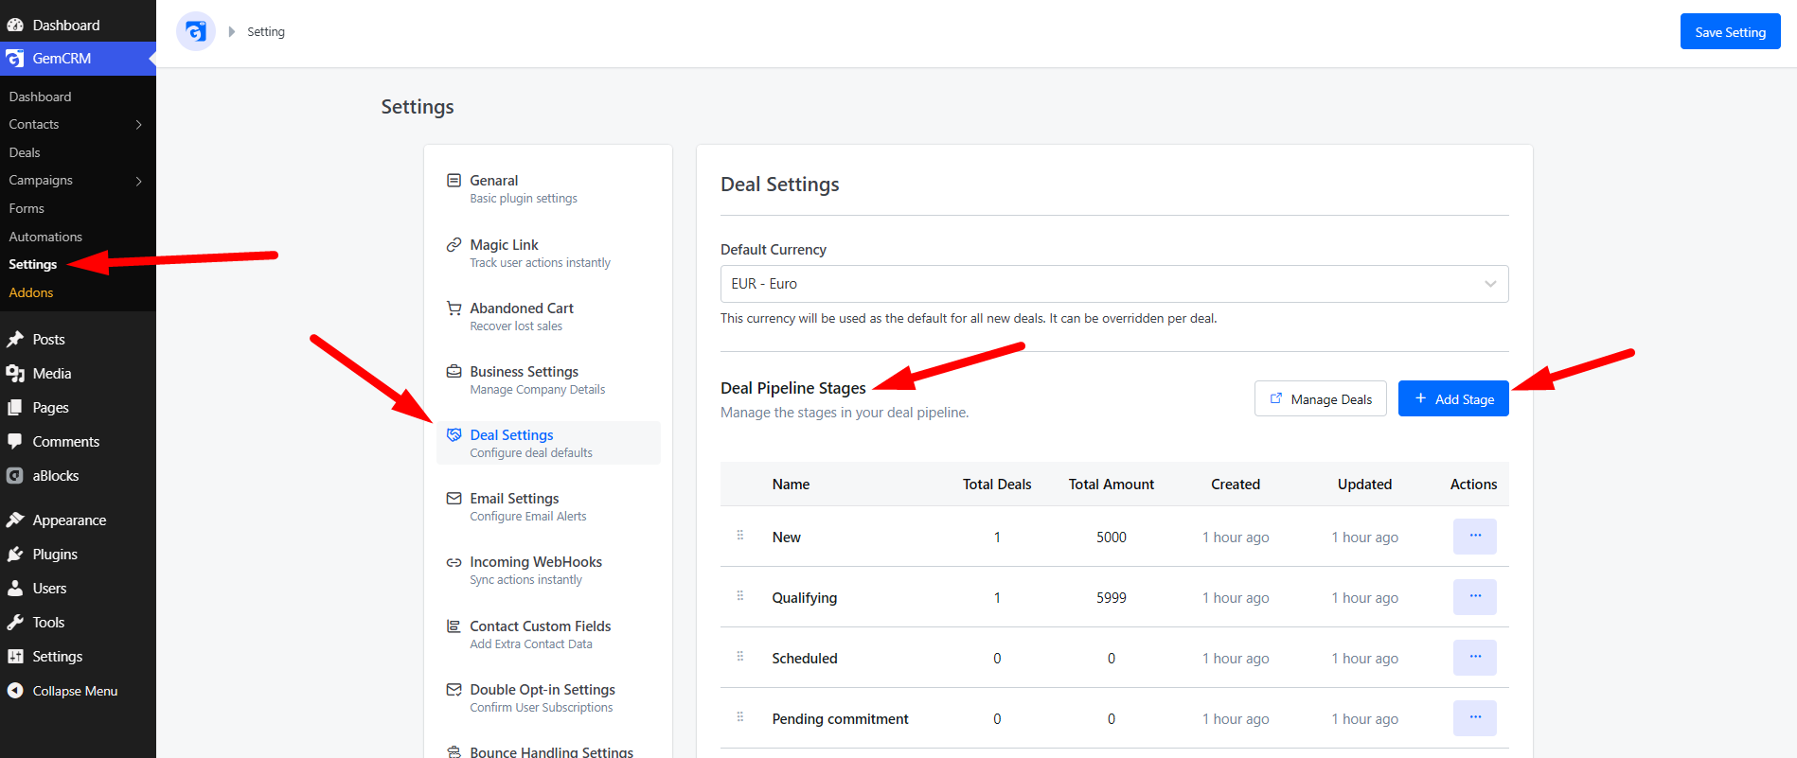Screen dimensions: 1797x758
Task: Click the Save Setting button
Action: [x=1731, y=31]
